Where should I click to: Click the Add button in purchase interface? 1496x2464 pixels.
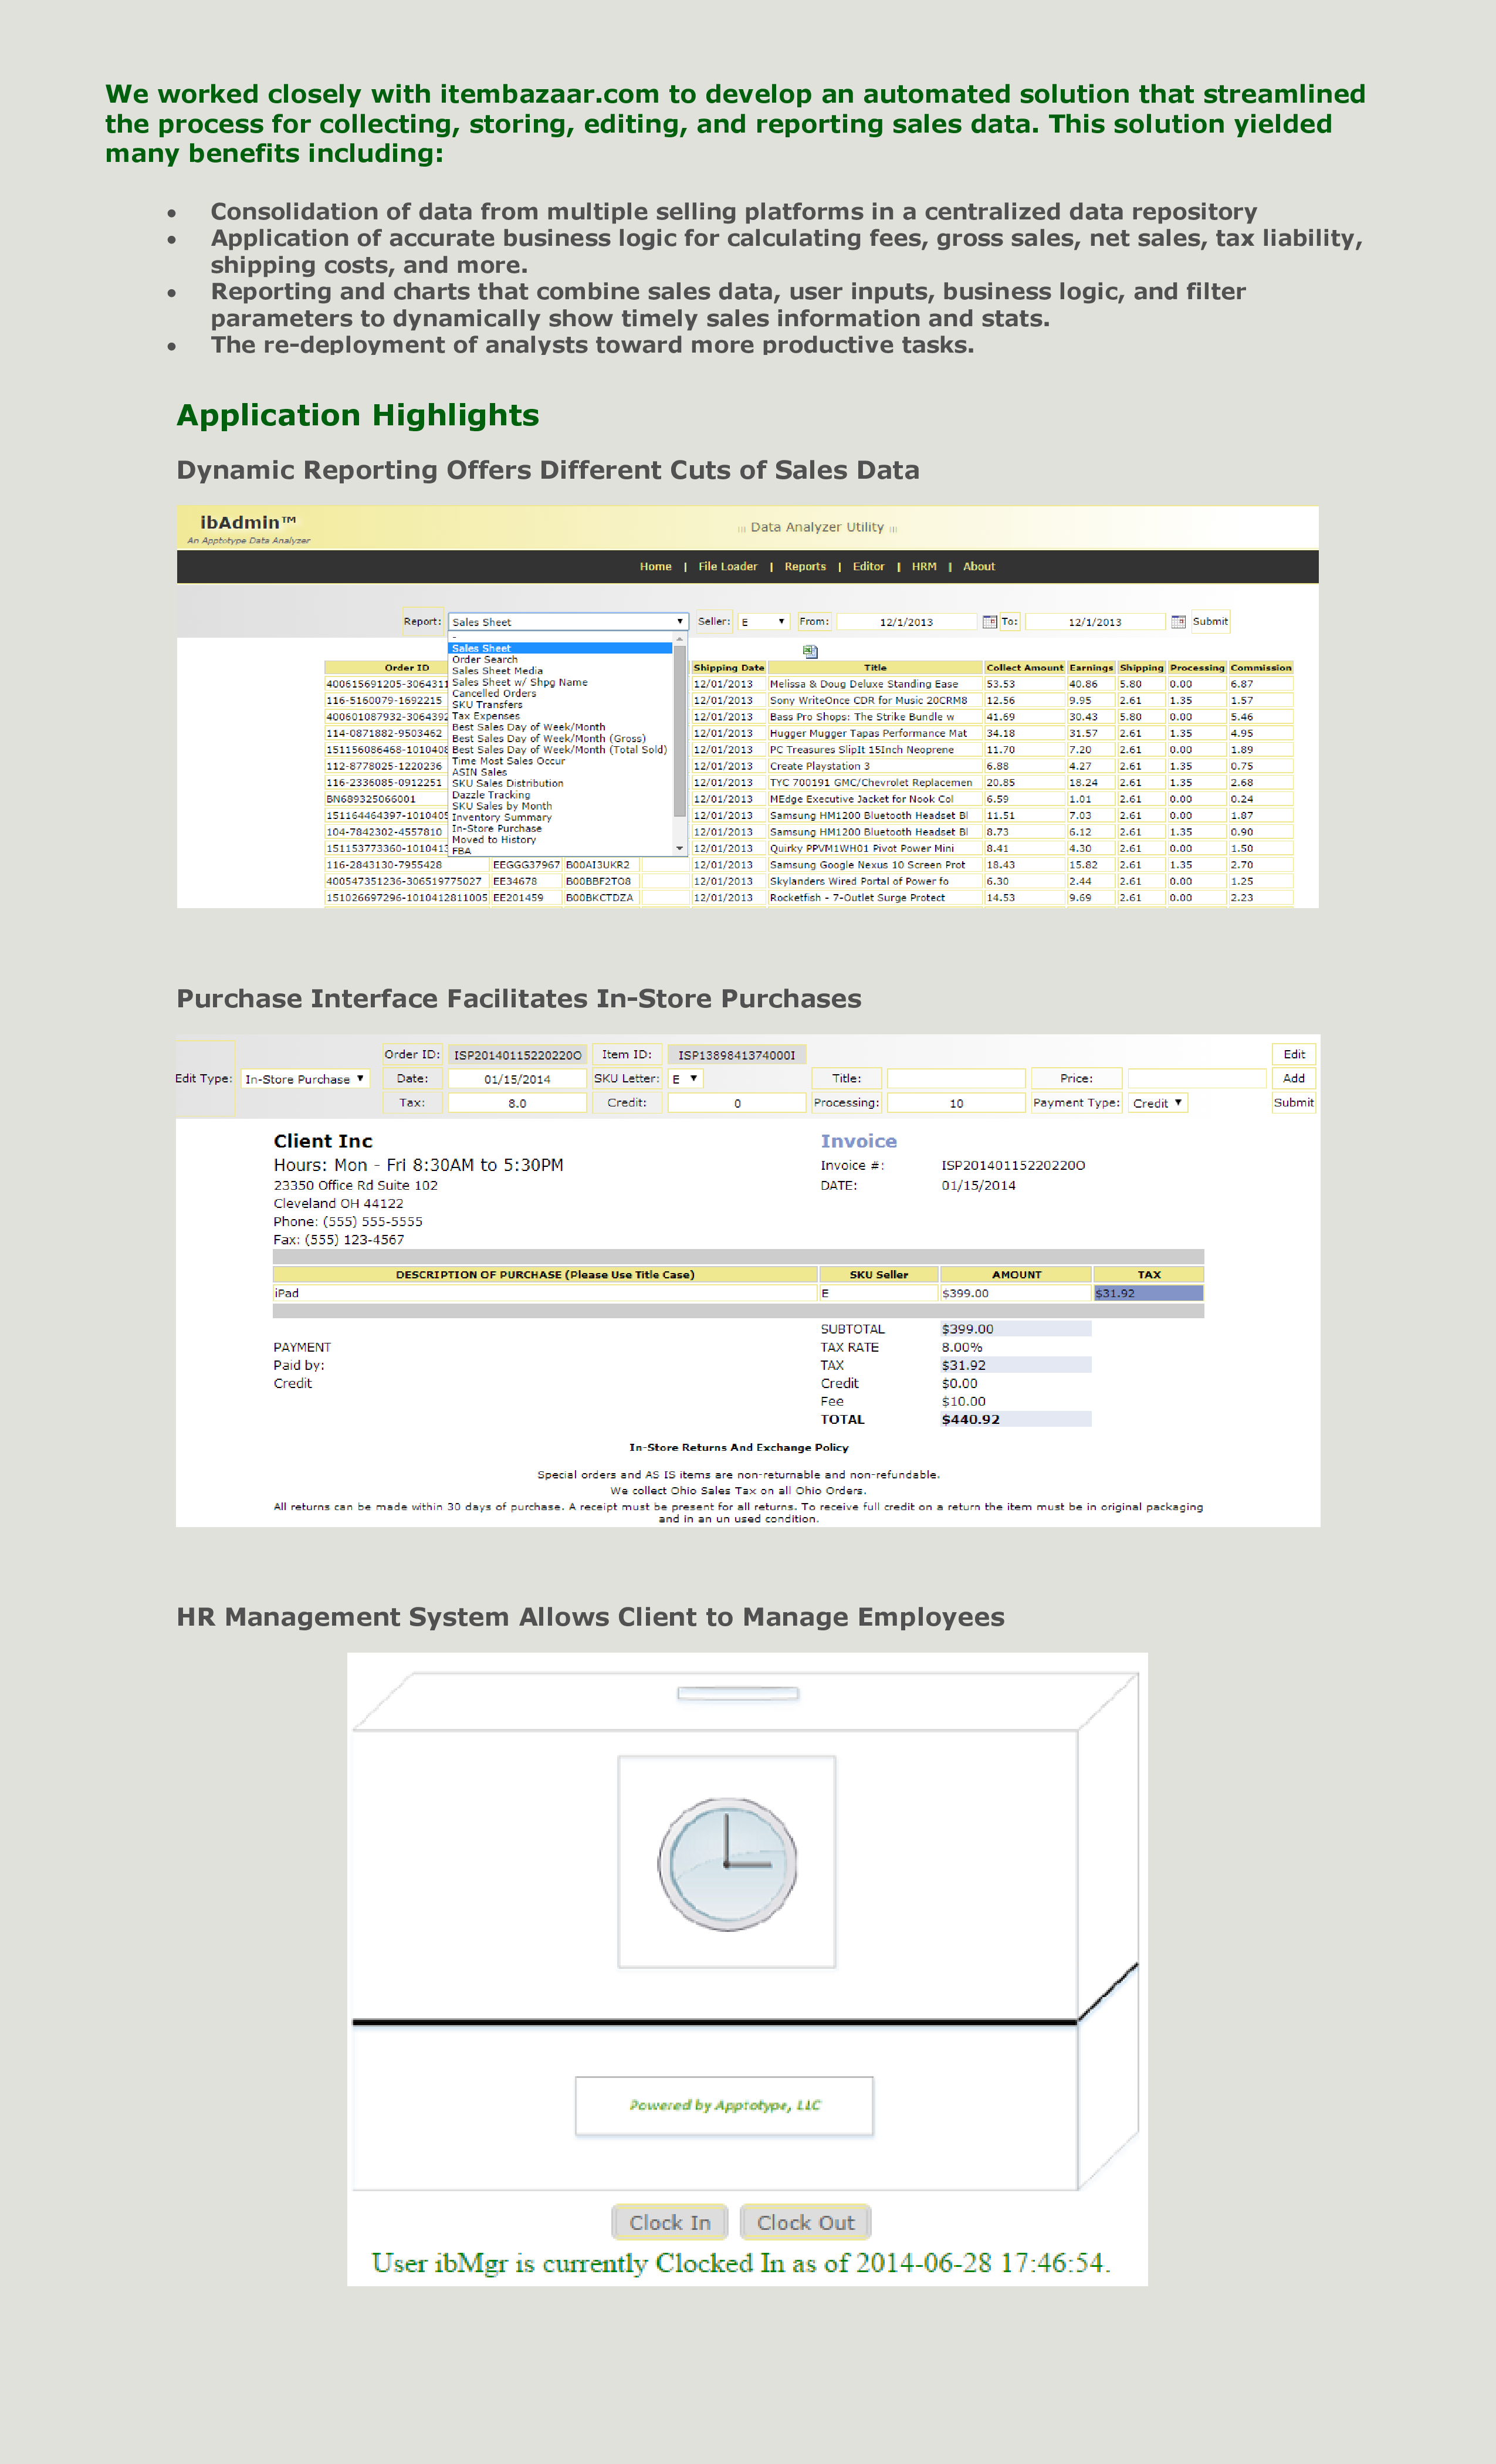[x=1294, y=1078]
